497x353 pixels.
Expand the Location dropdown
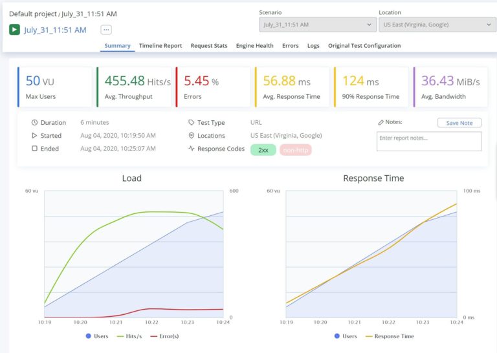pyautogui.click(x=437, y=25)
